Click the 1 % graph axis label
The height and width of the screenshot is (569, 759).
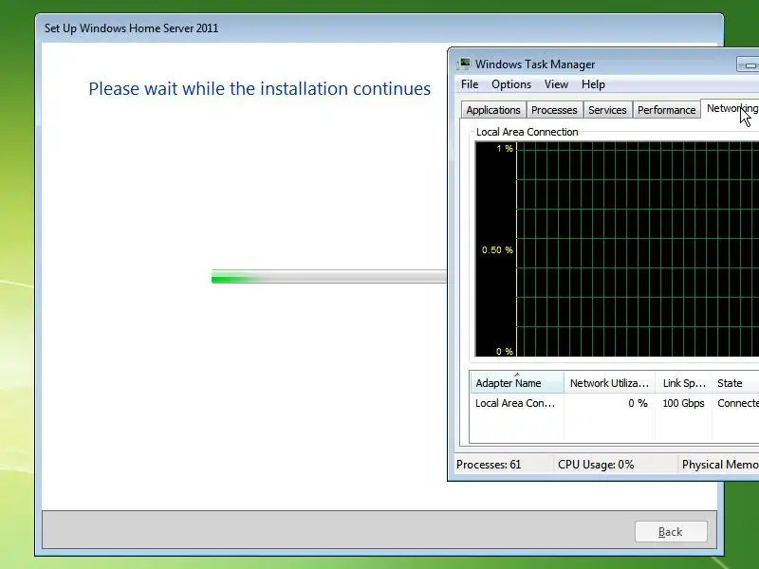505,149
